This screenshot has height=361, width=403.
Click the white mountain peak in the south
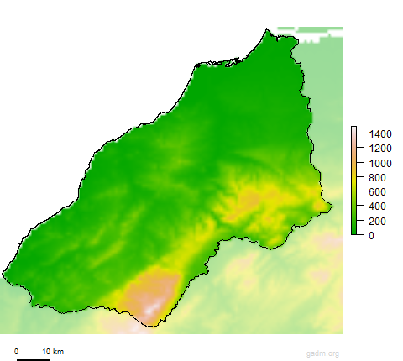tap(150, 309)
